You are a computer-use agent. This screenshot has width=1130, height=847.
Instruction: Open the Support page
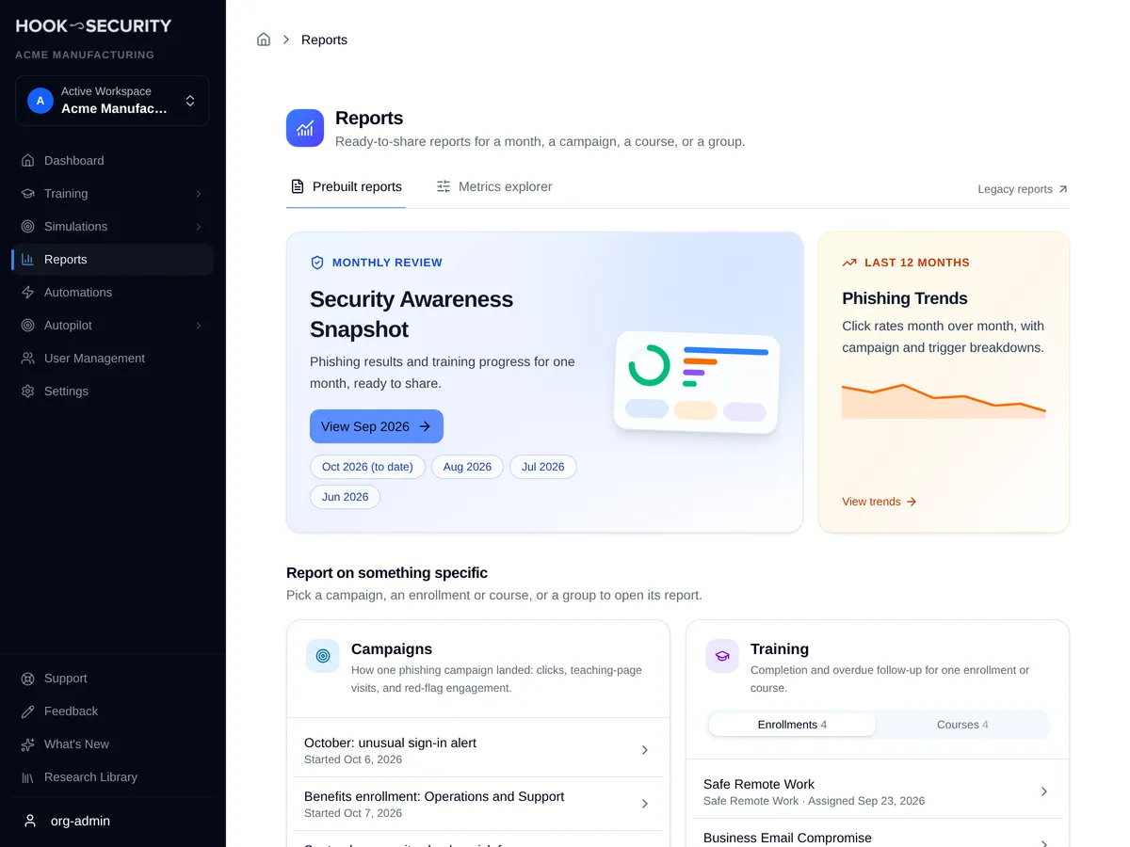pyautogui.click(x=112, y=679)
